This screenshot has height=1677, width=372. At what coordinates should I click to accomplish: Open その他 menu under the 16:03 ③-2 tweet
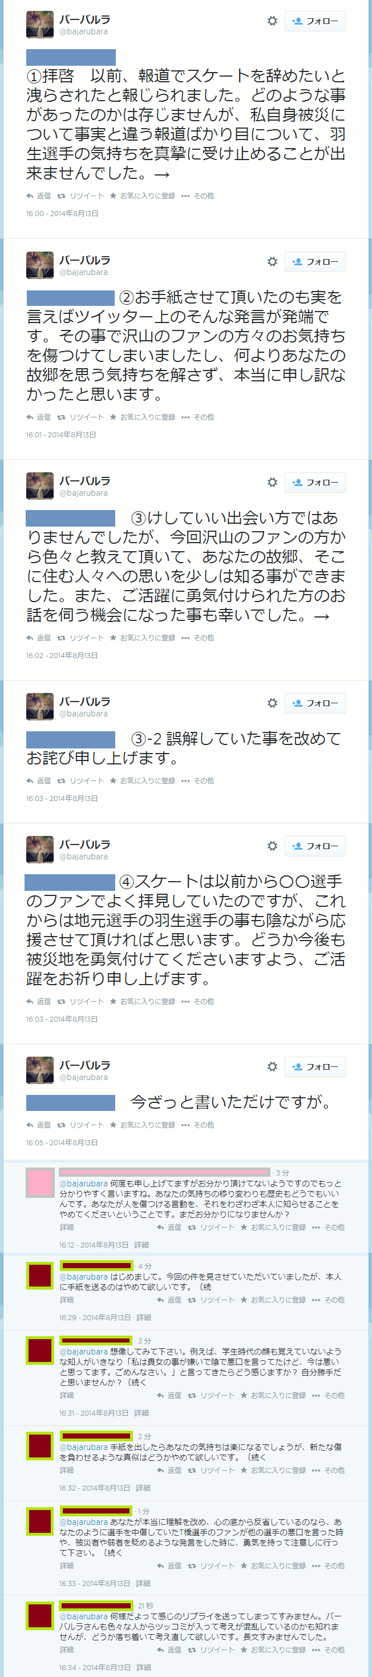197,780
